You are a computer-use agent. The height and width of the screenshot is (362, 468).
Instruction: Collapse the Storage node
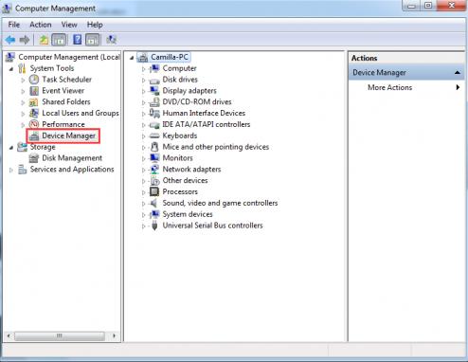(11, 148)
